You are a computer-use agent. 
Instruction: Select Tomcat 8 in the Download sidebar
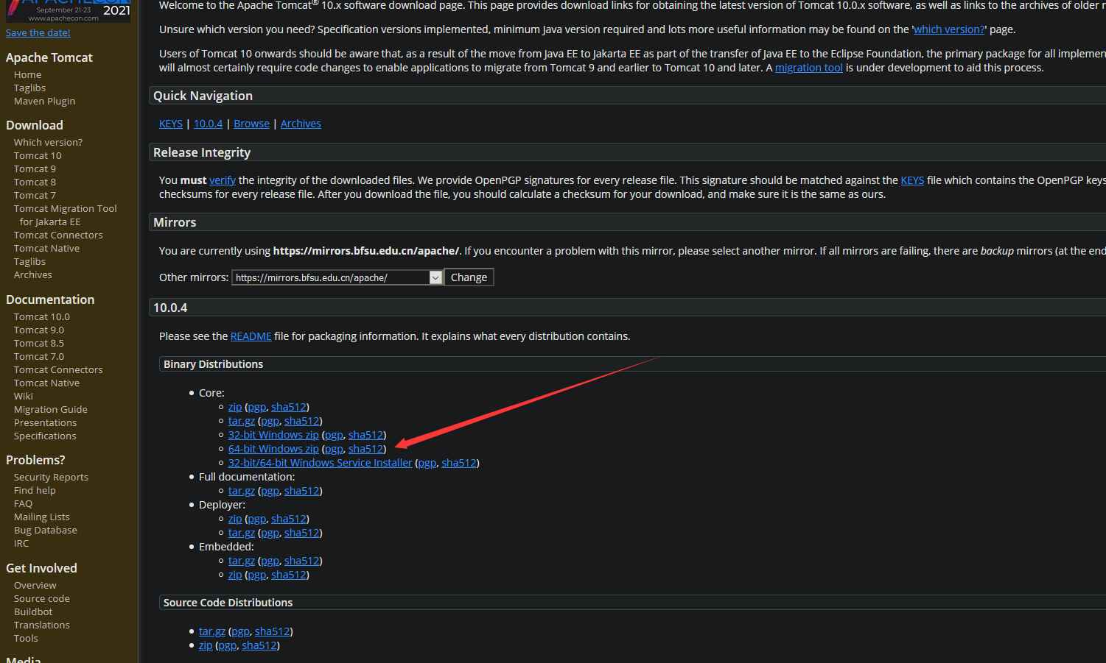pos(35,182)
